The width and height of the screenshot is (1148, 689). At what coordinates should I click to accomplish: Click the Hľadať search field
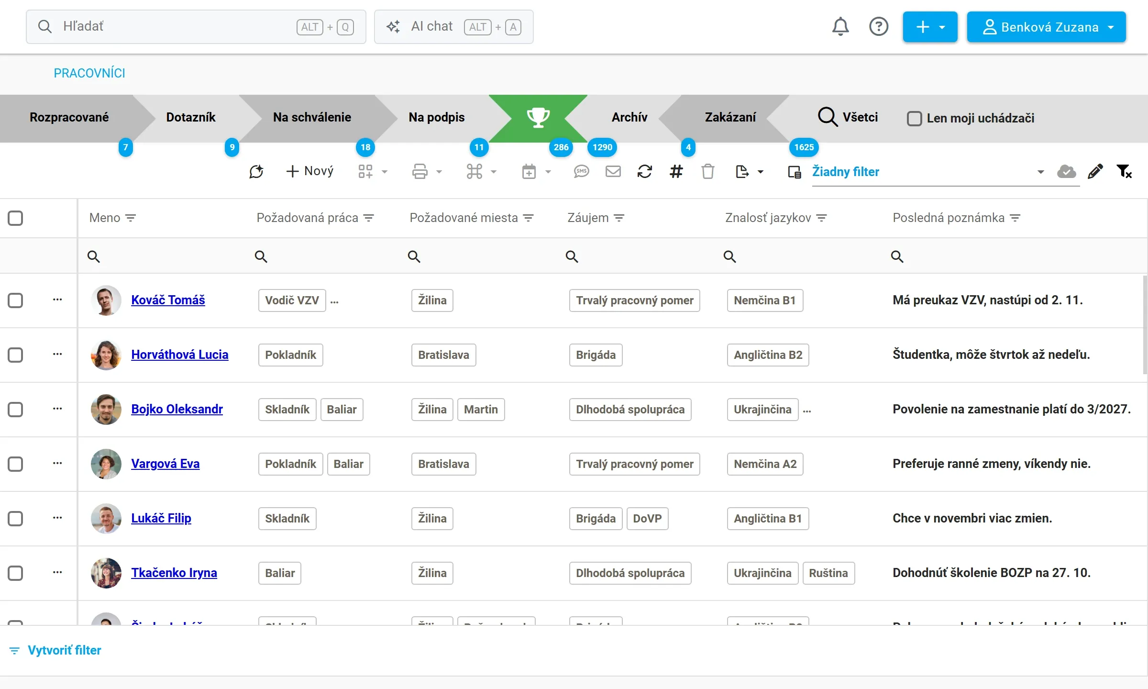point(196,27)
